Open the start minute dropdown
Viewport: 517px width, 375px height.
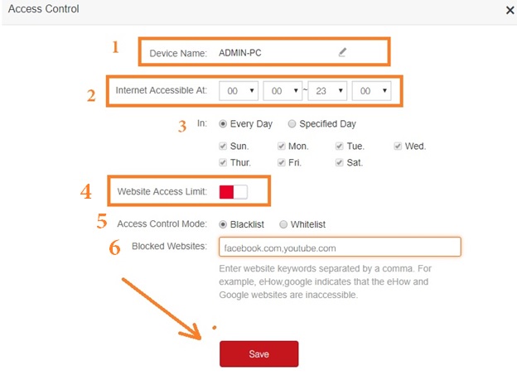[283, 90]
